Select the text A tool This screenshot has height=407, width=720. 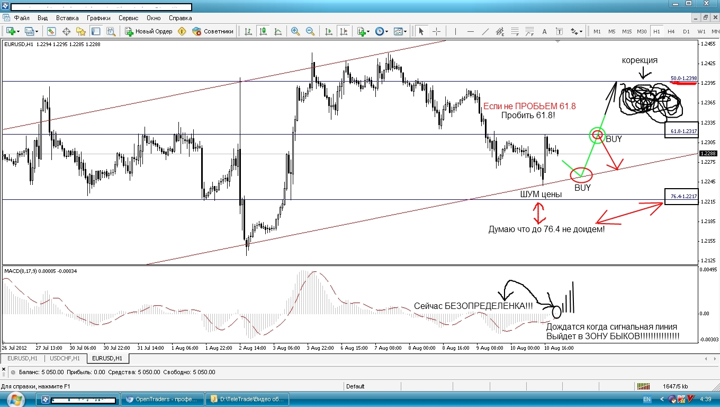544,31
